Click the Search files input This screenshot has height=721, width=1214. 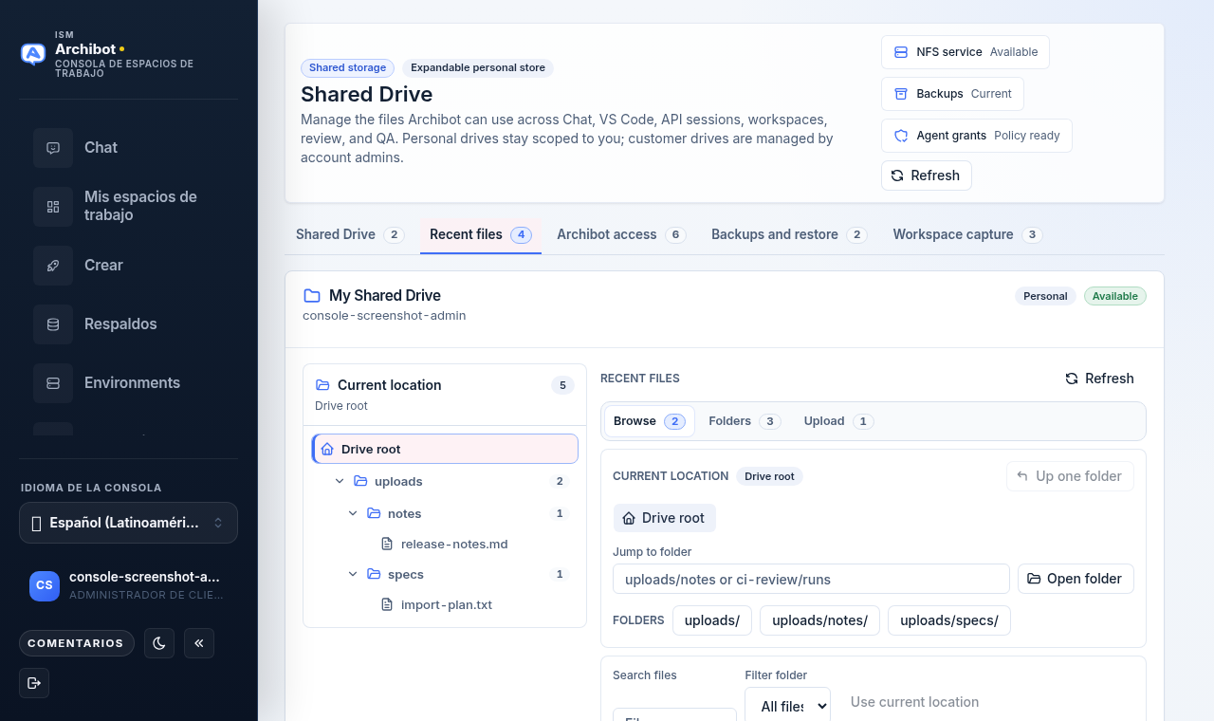(x=674, y=714)
